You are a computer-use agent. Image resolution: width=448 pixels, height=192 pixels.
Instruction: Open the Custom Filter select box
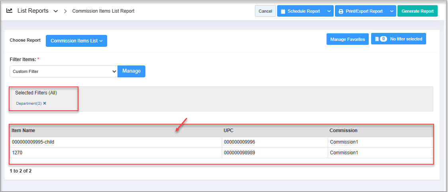coord(64,71)
